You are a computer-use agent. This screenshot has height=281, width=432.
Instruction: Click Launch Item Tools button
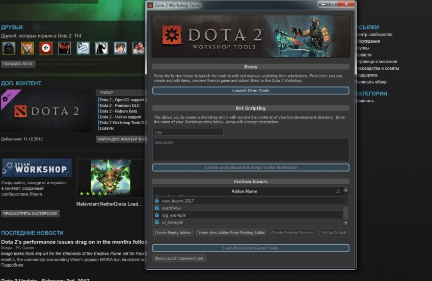(251, 91)
